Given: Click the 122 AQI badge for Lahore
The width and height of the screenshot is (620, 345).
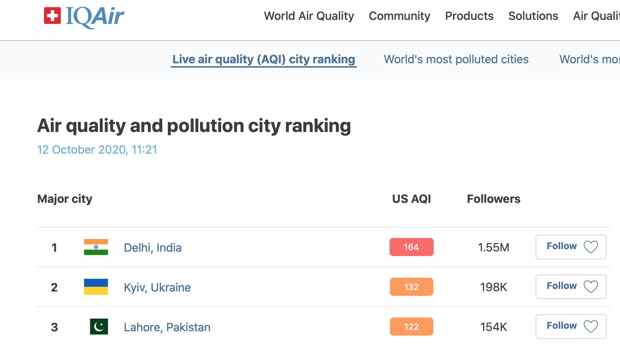Looking at the screenshot, I should [x=411, y=327].
